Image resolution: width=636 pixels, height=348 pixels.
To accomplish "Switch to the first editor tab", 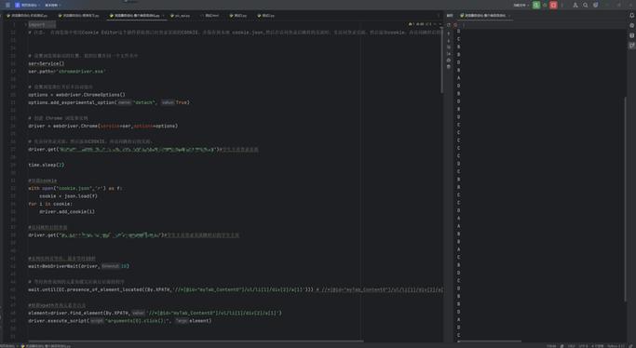I will (x=27, y=16).
